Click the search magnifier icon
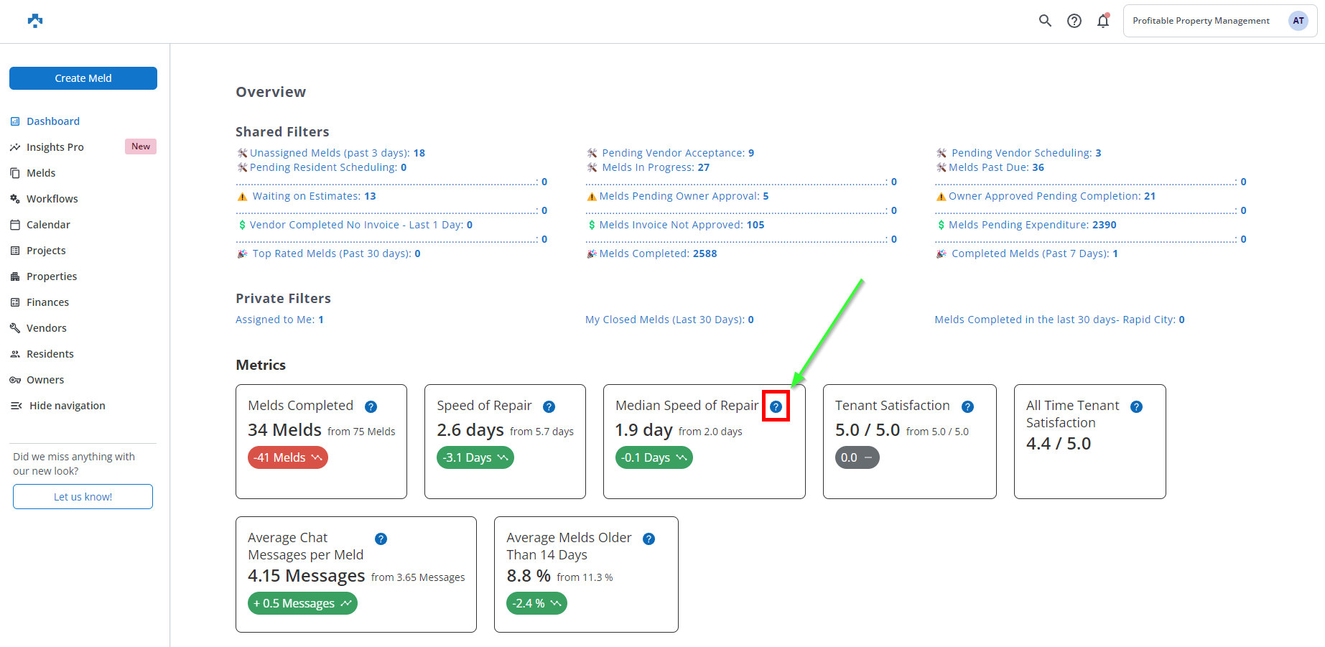The height and width of the screenshot is (647, 1325). click(x=1045, y=21)
